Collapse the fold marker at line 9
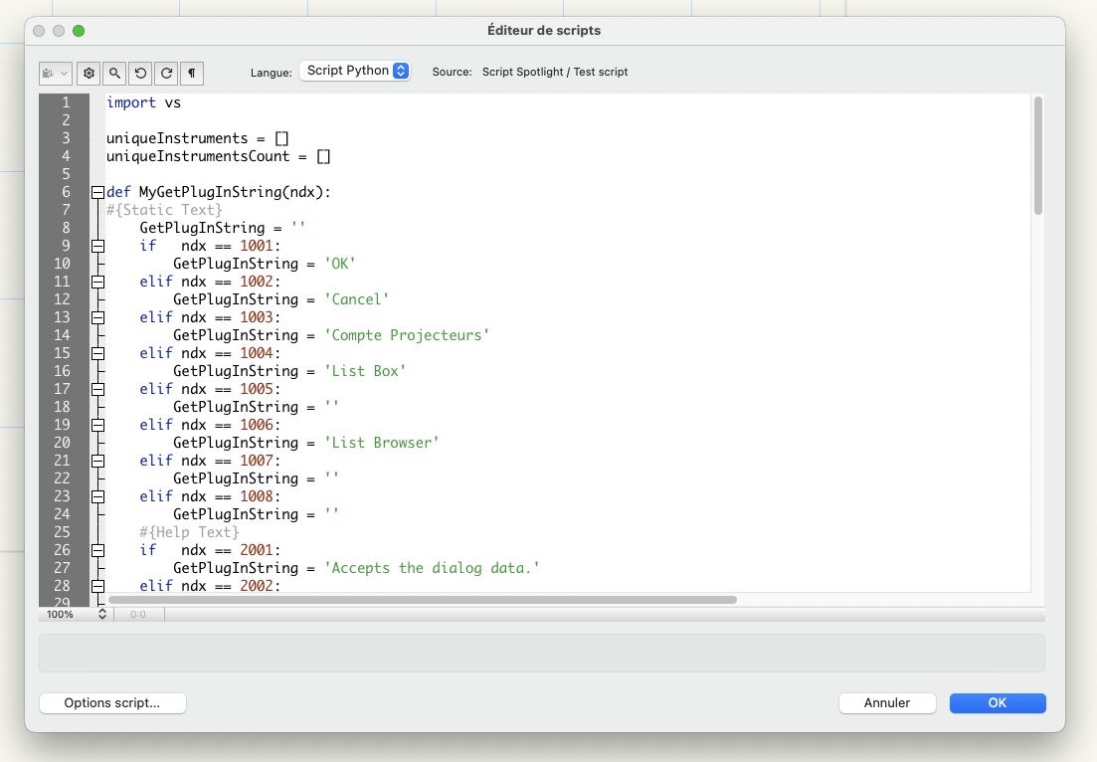 point(97,246)
